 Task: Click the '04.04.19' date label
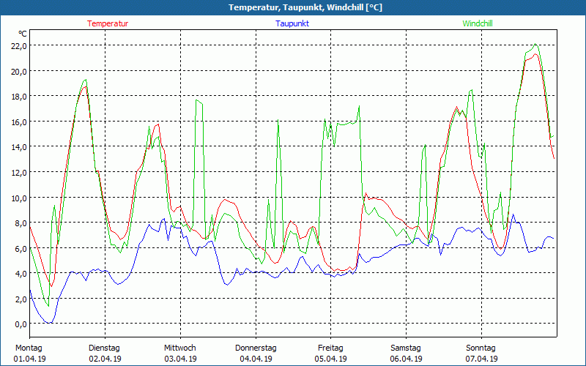click(x=256, y=359)
